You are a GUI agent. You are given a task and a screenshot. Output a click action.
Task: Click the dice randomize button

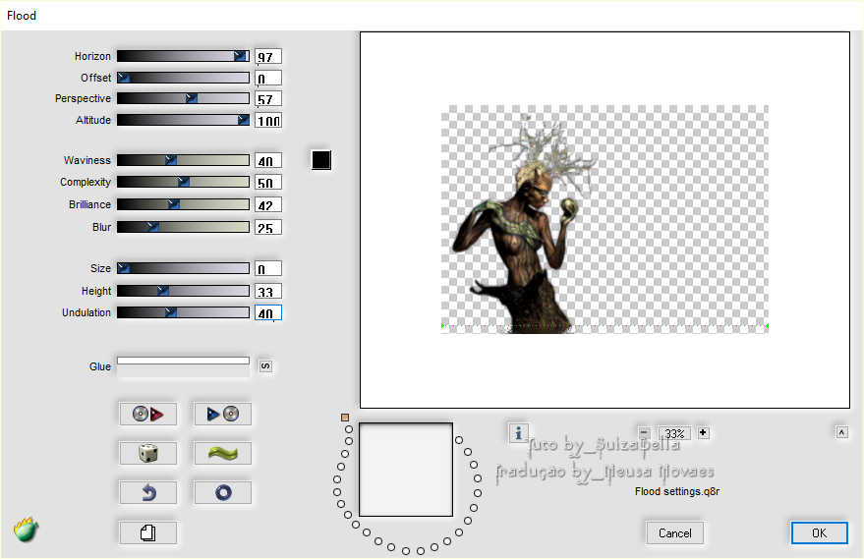point(147,453)
